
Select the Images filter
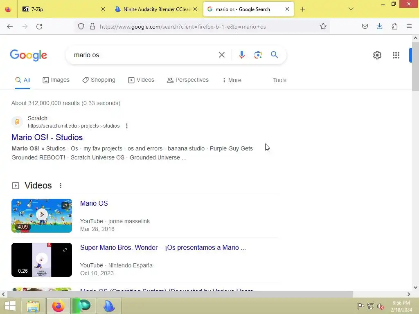(x=56, y=80)
